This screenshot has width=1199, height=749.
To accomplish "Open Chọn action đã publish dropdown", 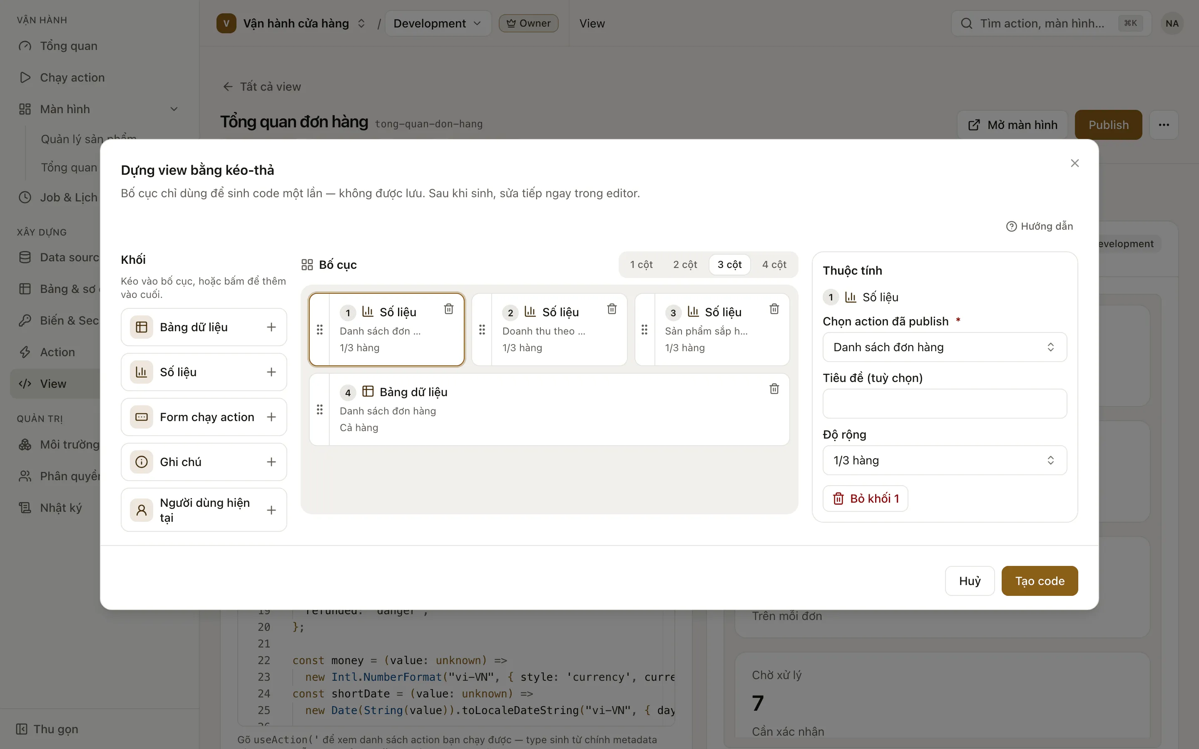I will pos(944,347).
